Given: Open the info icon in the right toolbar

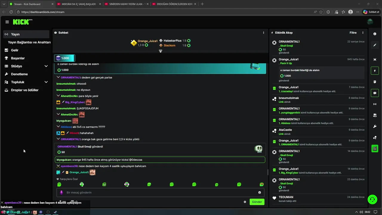Looking at the screenshot, I should pyautogui.click(x=375, y=34).
